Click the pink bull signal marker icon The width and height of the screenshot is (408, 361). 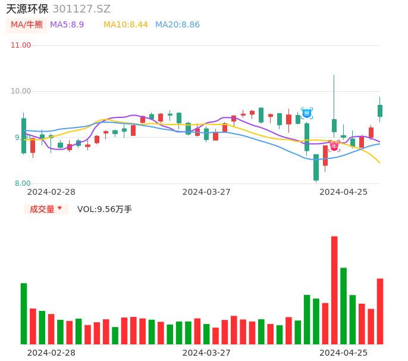click(x=334, y=146)
